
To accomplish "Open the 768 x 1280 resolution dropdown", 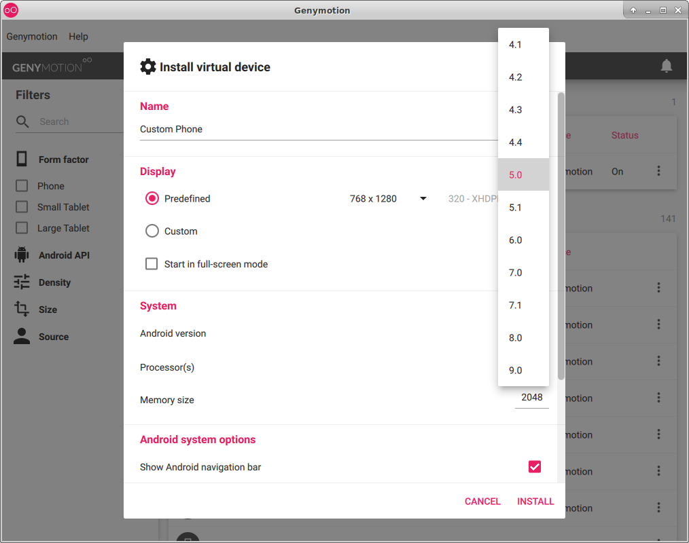I will (x=388, y=199).
